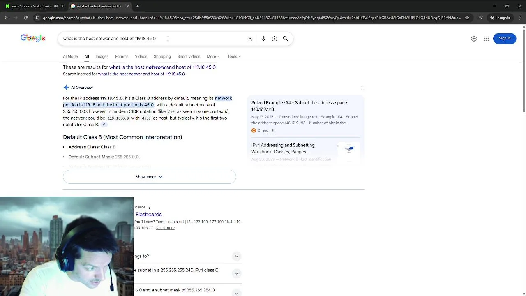The width and height of the screenshot is (526, 296).
Task: Open the Google apps grid
Action: [x=487, y=38]
